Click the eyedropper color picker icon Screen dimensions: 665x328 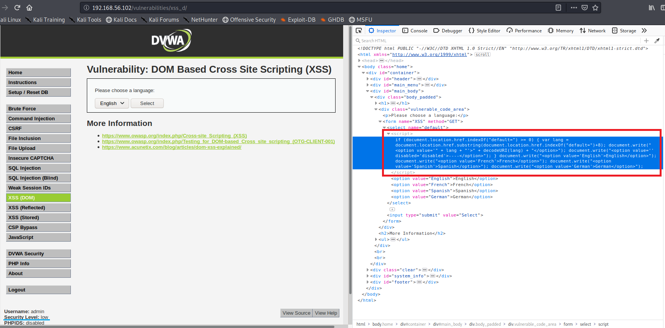pyautogui.click(x=657, y=41)
